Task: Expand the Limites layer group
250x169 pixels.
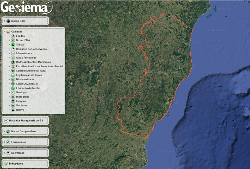Action: click(x=9, y=36)
